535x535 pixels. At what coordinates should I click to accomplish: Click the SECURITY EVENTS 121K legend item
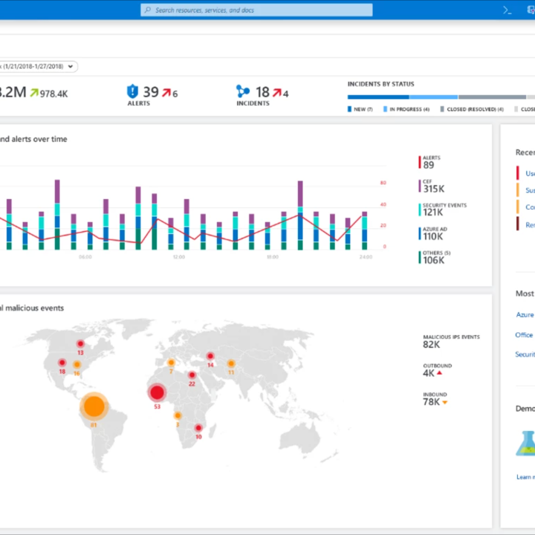(443, 210)
